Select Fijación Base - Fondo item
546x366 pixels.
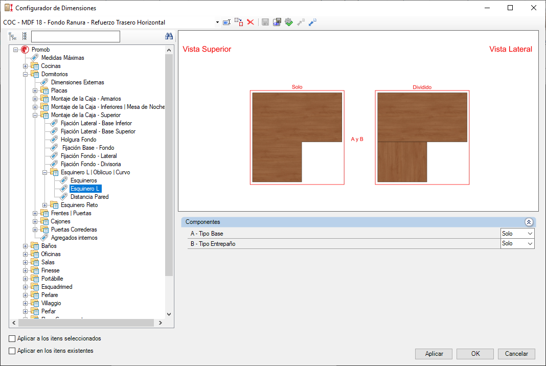point(88,148)
